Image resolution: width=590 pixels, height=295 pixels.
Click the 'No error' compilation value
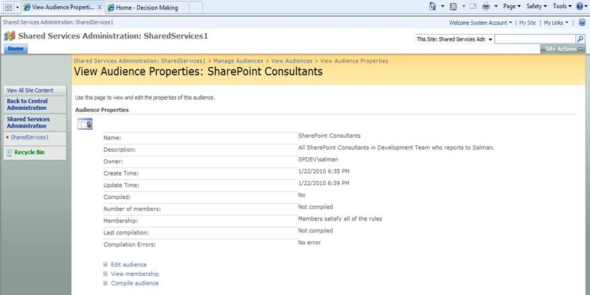click(309, 243)
